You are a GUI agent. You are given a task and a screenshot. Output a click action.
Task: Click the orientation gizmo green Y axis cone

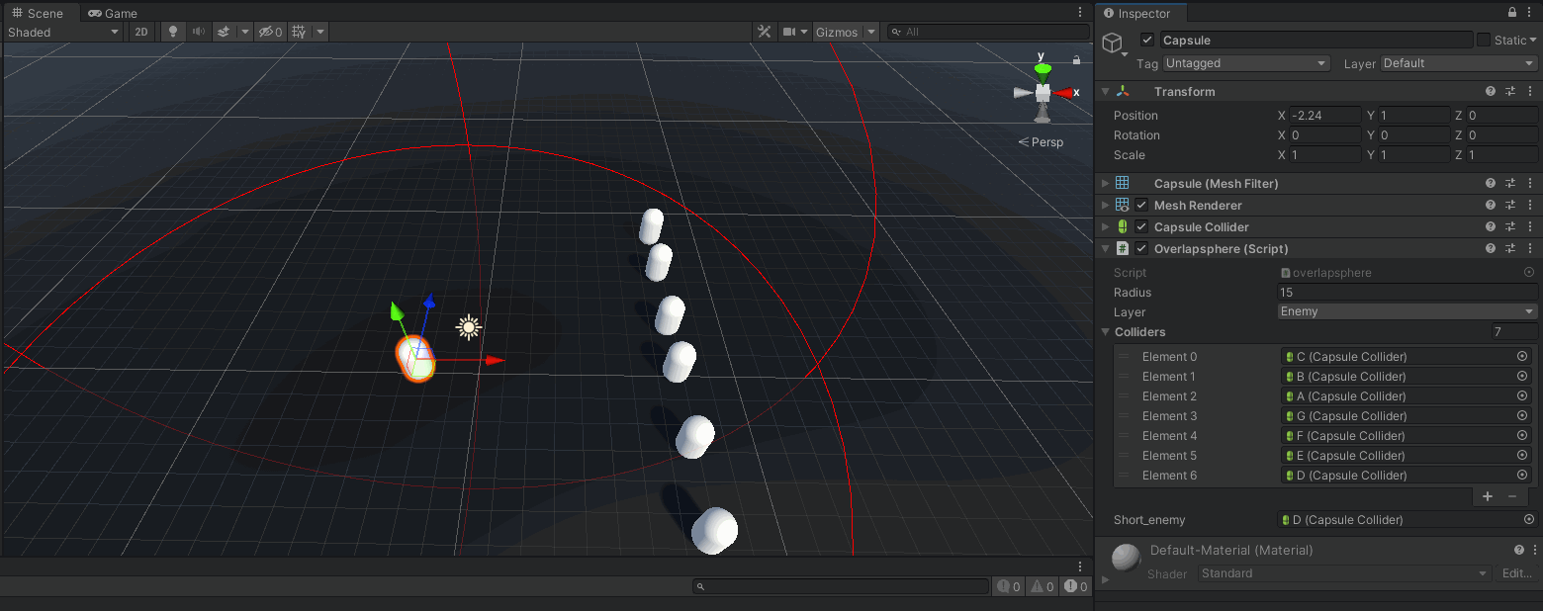coord(1042,68)
